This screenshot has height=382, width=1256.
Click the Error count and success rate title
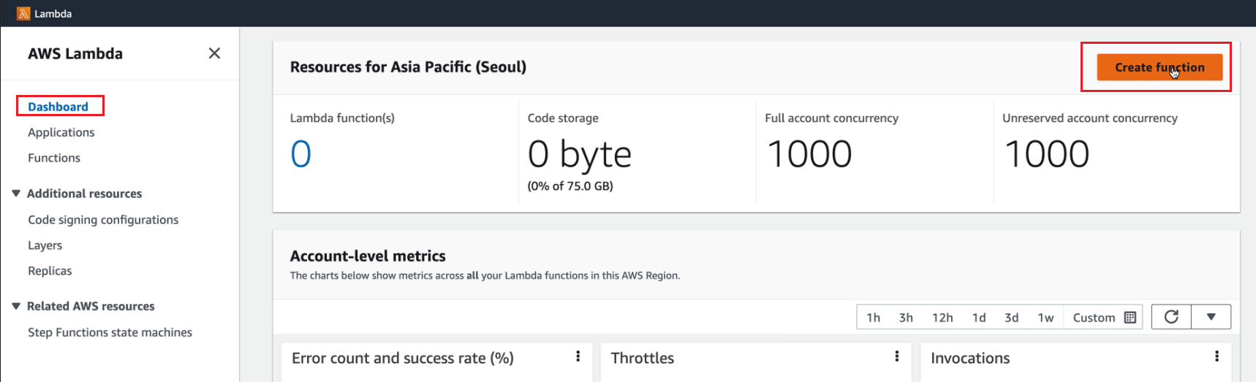click(x=403, y=359)
